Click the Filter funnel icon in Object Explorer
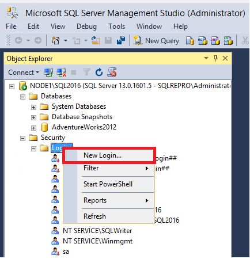 click(x=86, y=73)
